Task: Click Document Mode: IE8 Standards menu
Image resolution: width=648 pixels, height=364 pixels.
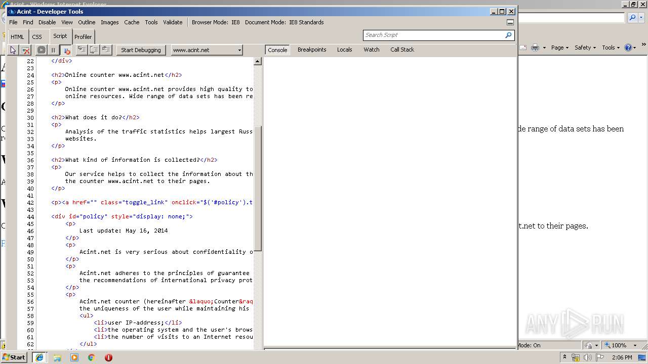Action: pos(285,22)
